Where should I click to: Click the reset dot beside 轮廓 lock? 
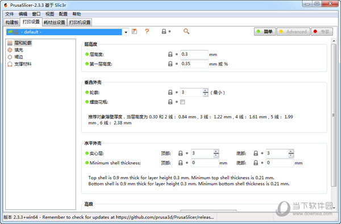coord(177,92)
